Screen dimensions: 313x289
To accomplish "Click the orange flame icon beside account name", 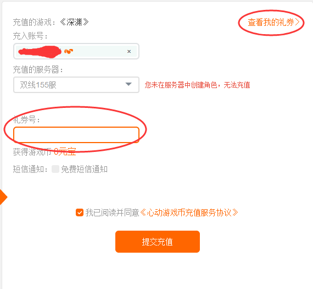I will coord(69,51).
